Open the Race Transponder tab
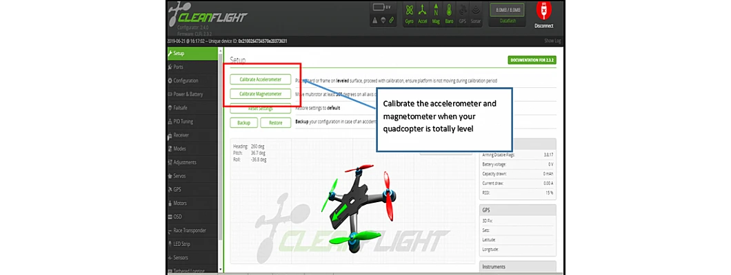The width and height of the screenshot is (731, 275). coord(192,230)
